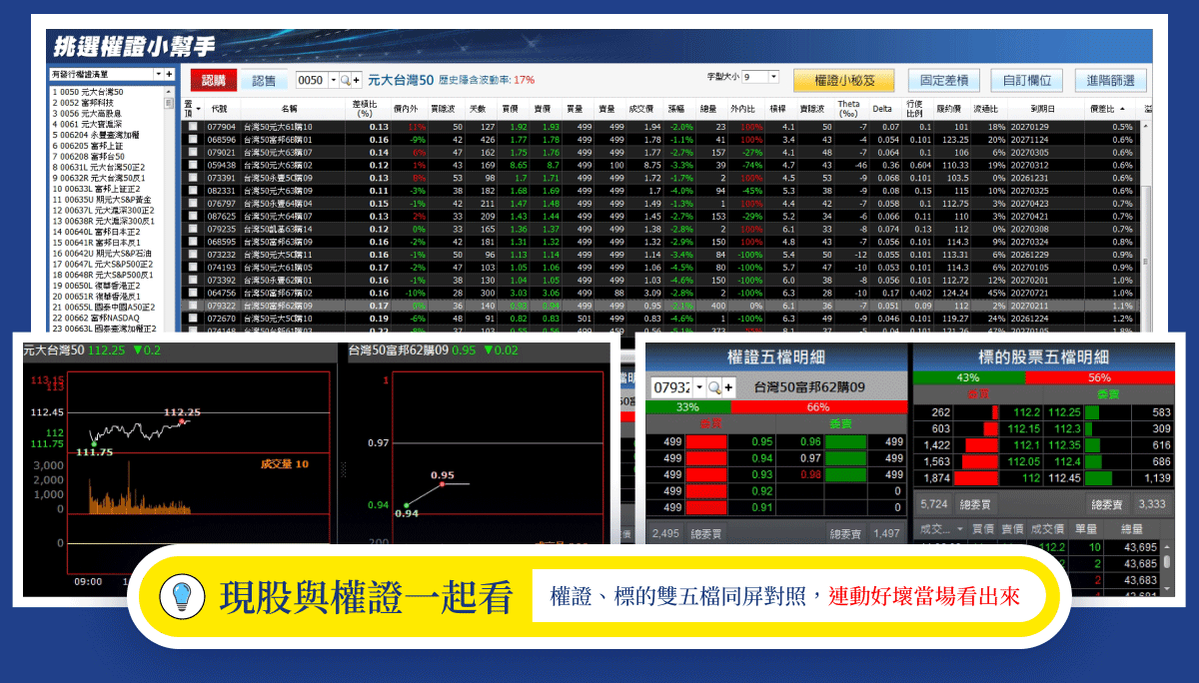This screenshot has height=683, width=1199.
Task: Click the 自訂欄位 button
Action: [x=1026, y=81]
